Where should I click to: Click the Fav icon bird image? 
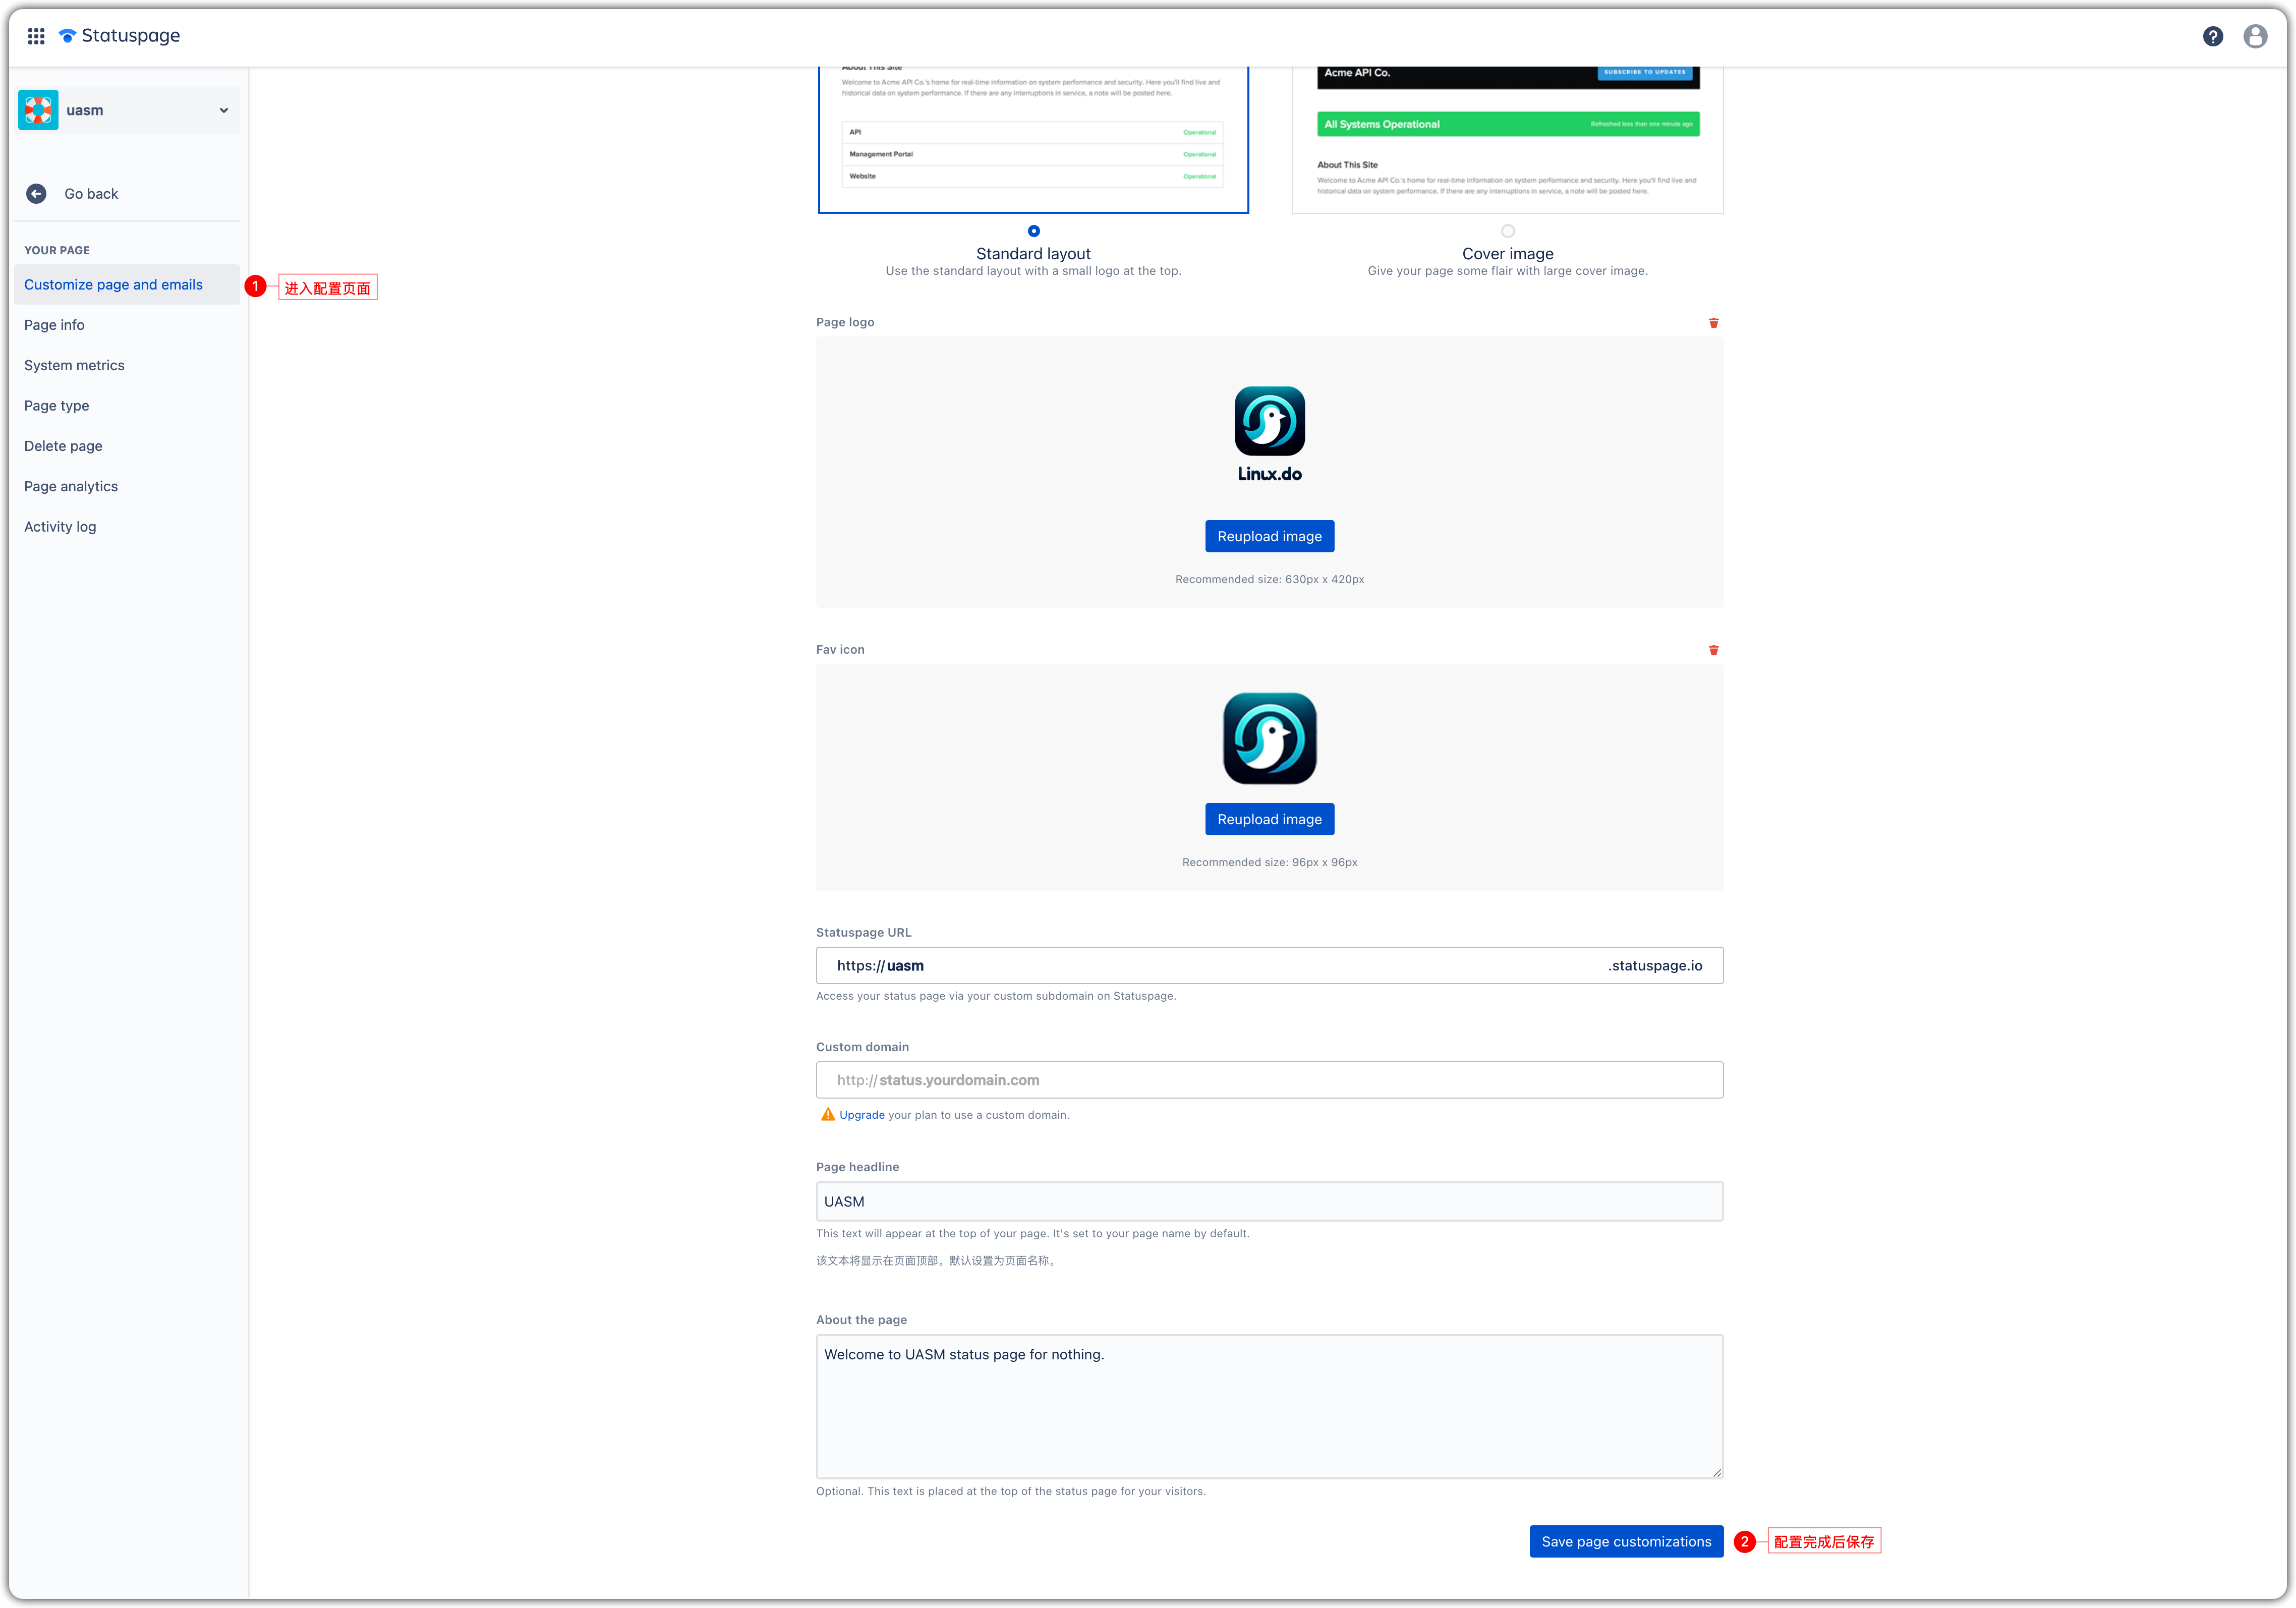(x=1269, y=738)
